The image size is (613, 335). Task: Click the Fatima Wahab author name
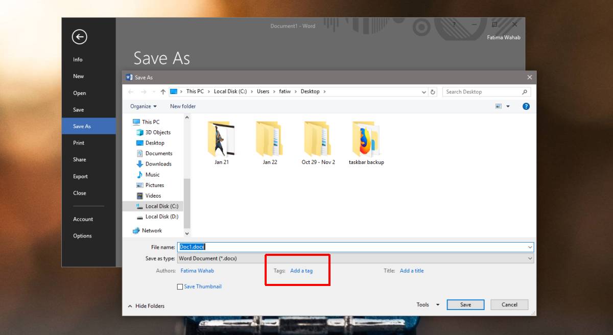[197, 271]
